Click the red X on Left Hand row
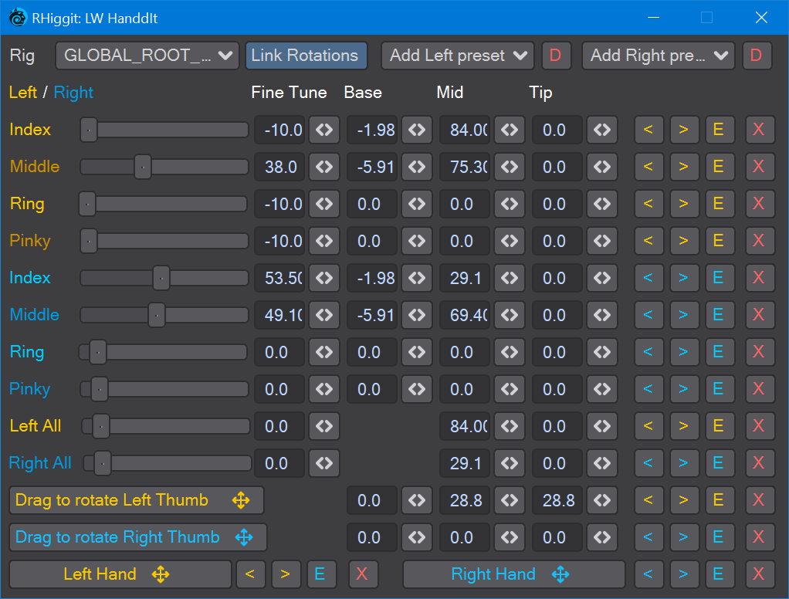The height and width of the screenshot is (599, 789). click(x=362, y=574)
